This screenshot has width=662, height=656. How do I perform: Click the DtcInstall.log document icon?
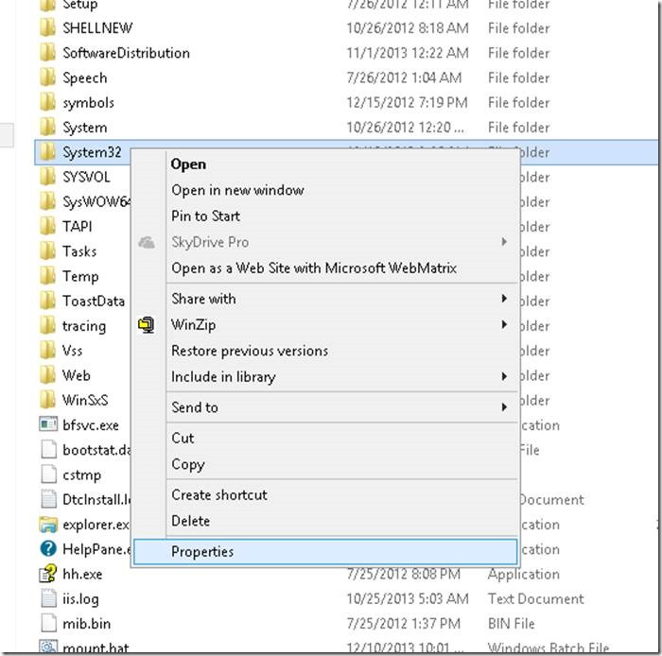[48, 499]
